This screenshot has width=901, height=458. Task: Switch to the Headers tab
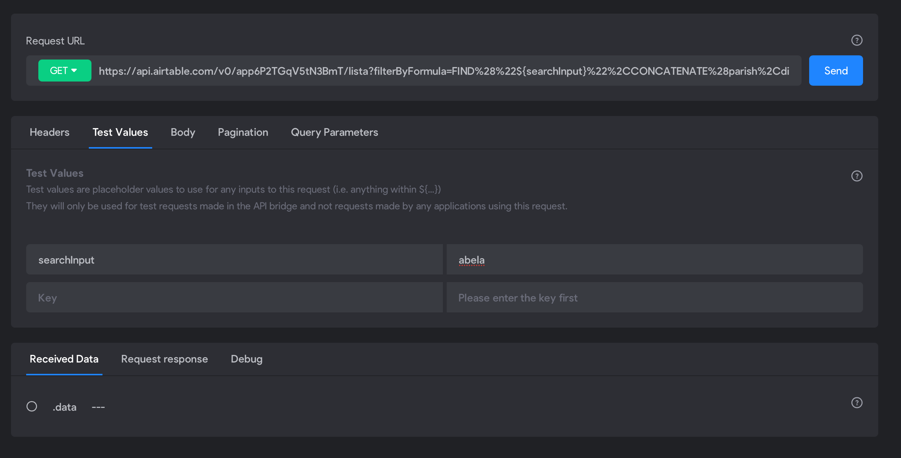50,132
